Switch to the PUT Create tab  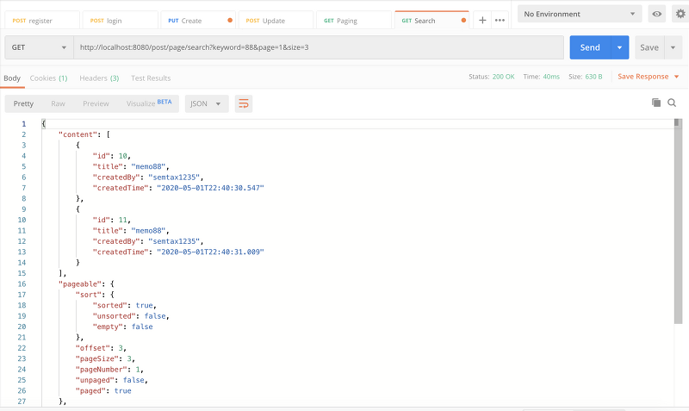[198, 21]
